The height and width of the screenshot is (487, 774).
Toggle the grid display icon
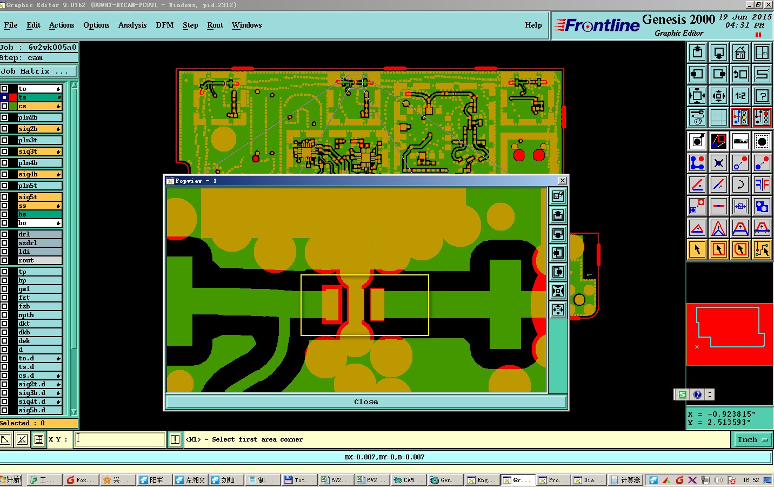[719, 117]
